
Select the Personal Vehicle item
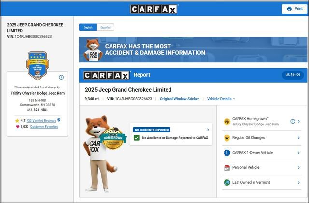point(262,168)
